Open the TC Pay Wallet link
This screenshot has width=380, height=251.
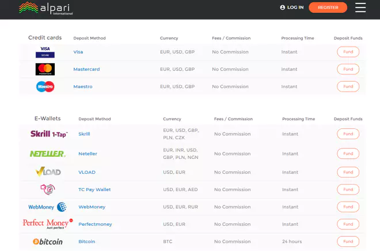pos(94,189)
